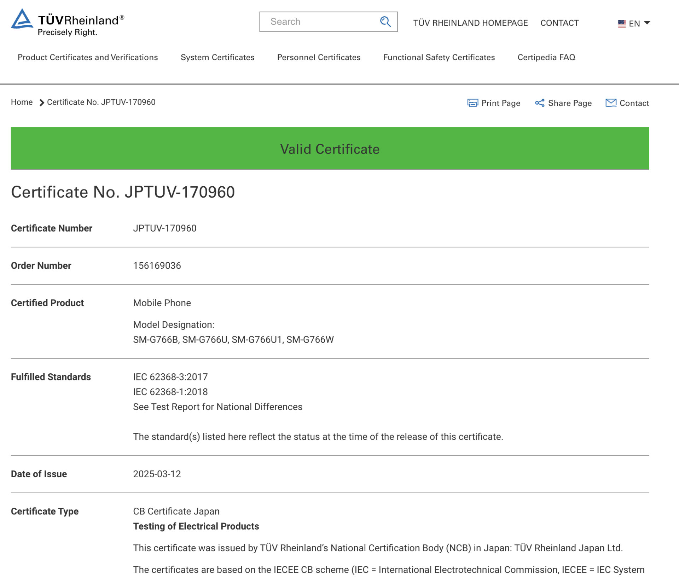
Task: Click Print Page link text
Action: click(501, 103)
